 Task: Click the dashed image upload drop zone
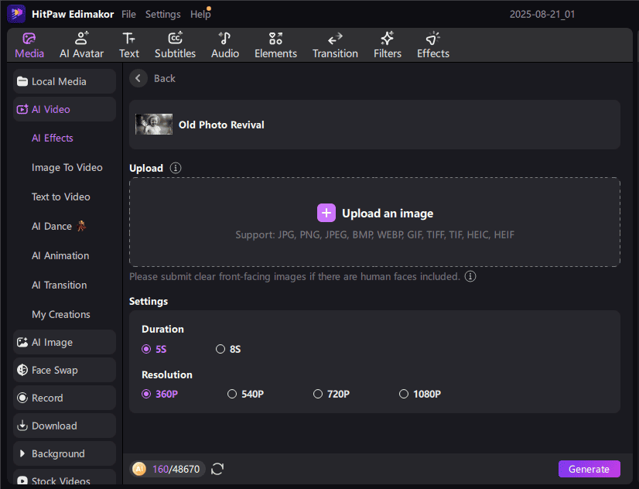[x=374, y=222]
